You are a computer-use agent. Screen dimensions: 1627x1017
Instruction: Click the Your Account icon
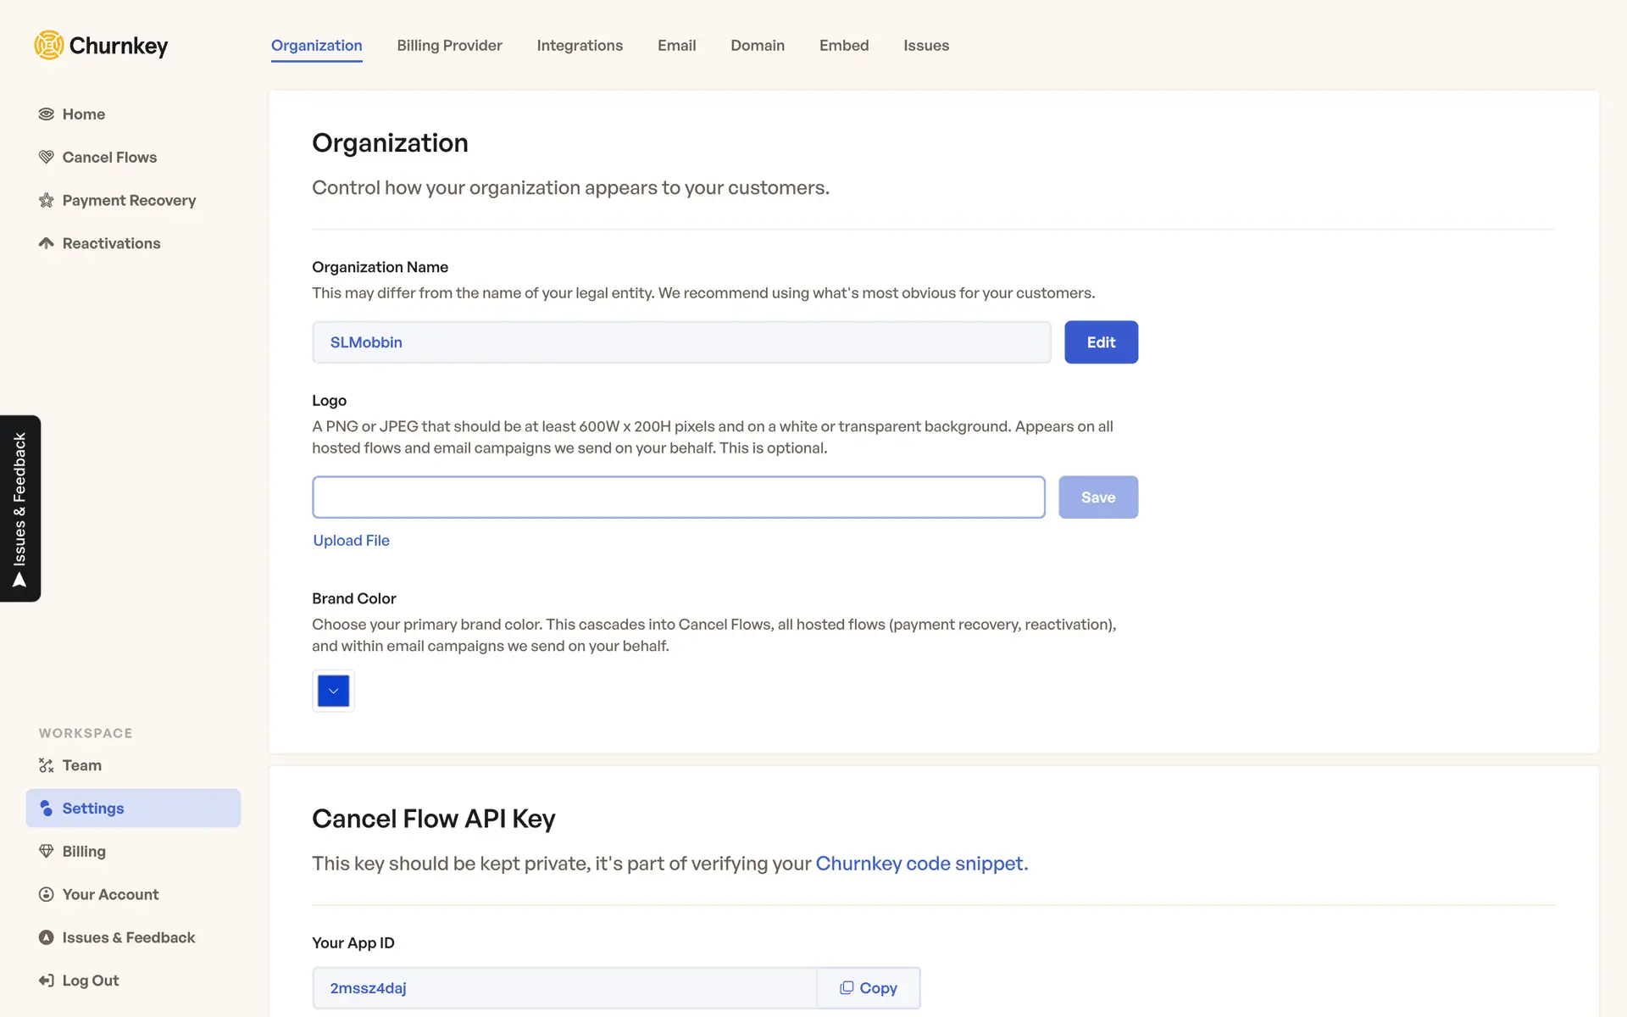pos(47,894)
